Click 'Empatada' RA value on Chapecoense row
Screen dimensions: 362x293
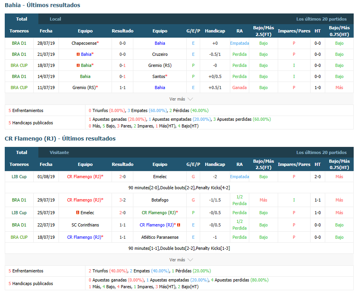point(239,43)
